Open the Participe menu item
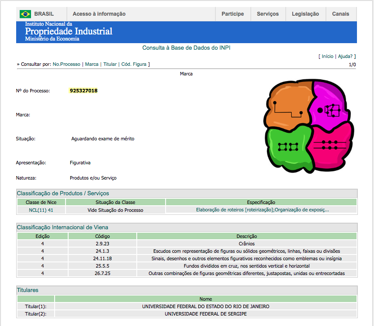 [232, 14]
